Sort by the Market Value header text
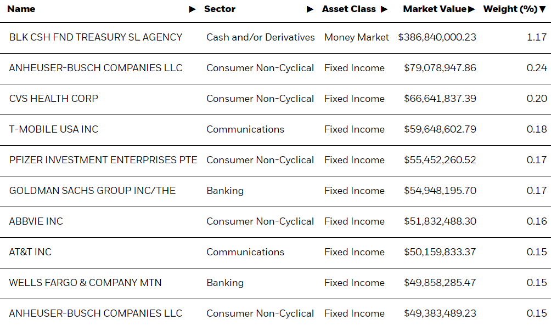551x326 pixels. point(435,9)
